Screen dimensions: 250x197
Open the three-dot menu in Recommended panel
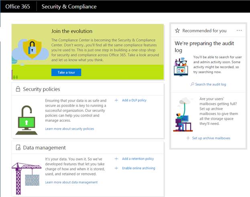pyautogui.click(x=239, y=30)
